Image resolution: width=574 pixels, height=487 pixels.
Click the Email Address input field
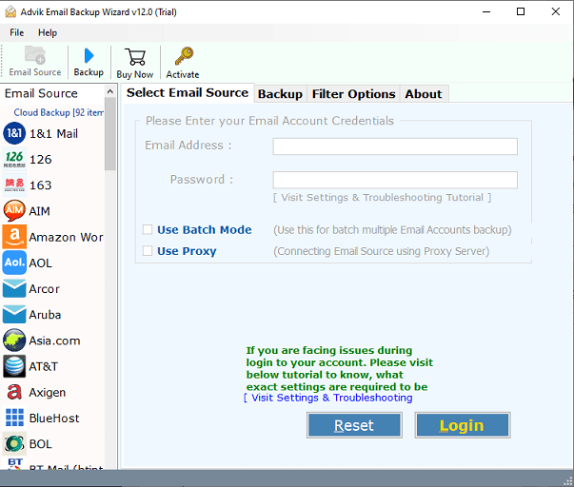click(395, 146)
